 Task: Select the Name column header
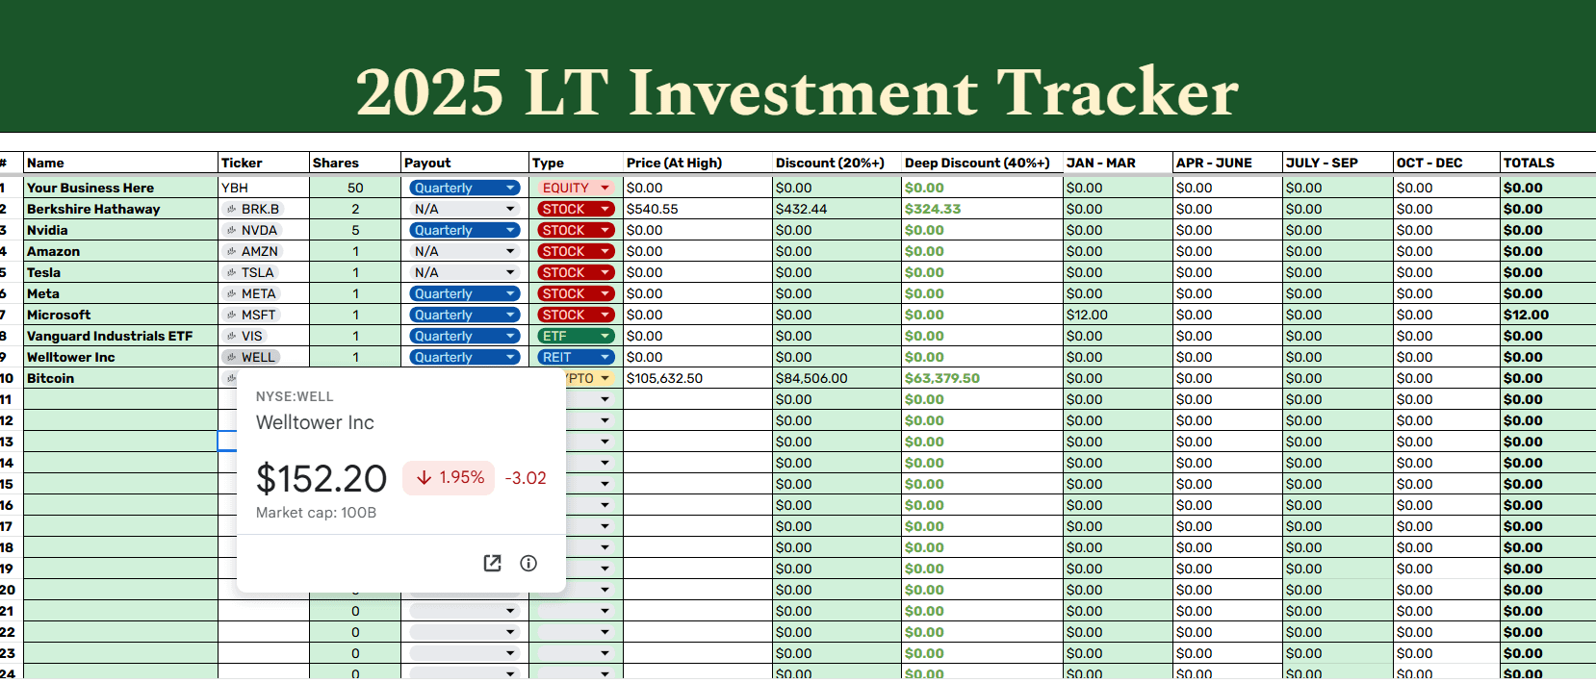coord(121,163)
